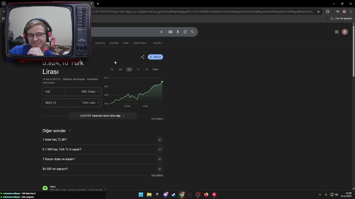Open the Google apps grid
Screen dimensions: 355x199
(x=337, y=32)
